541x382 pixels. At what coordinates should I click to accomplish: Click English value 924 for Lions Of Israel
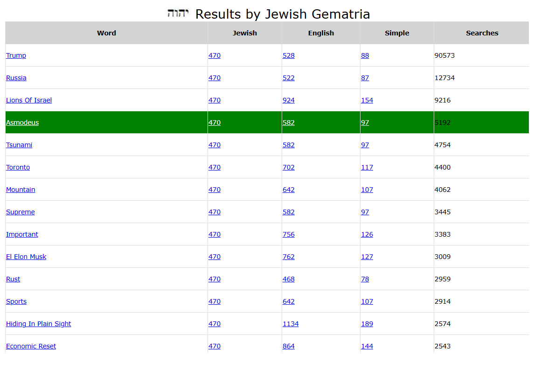click(x=289, y=100)
